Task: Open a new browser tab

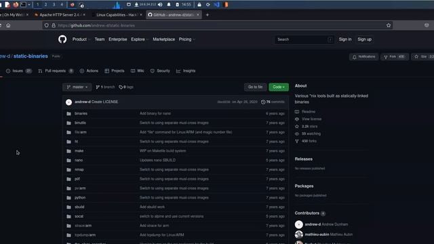Action: [208, 15]
